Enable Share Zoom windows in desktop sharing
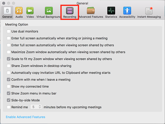 click(9, 66)
